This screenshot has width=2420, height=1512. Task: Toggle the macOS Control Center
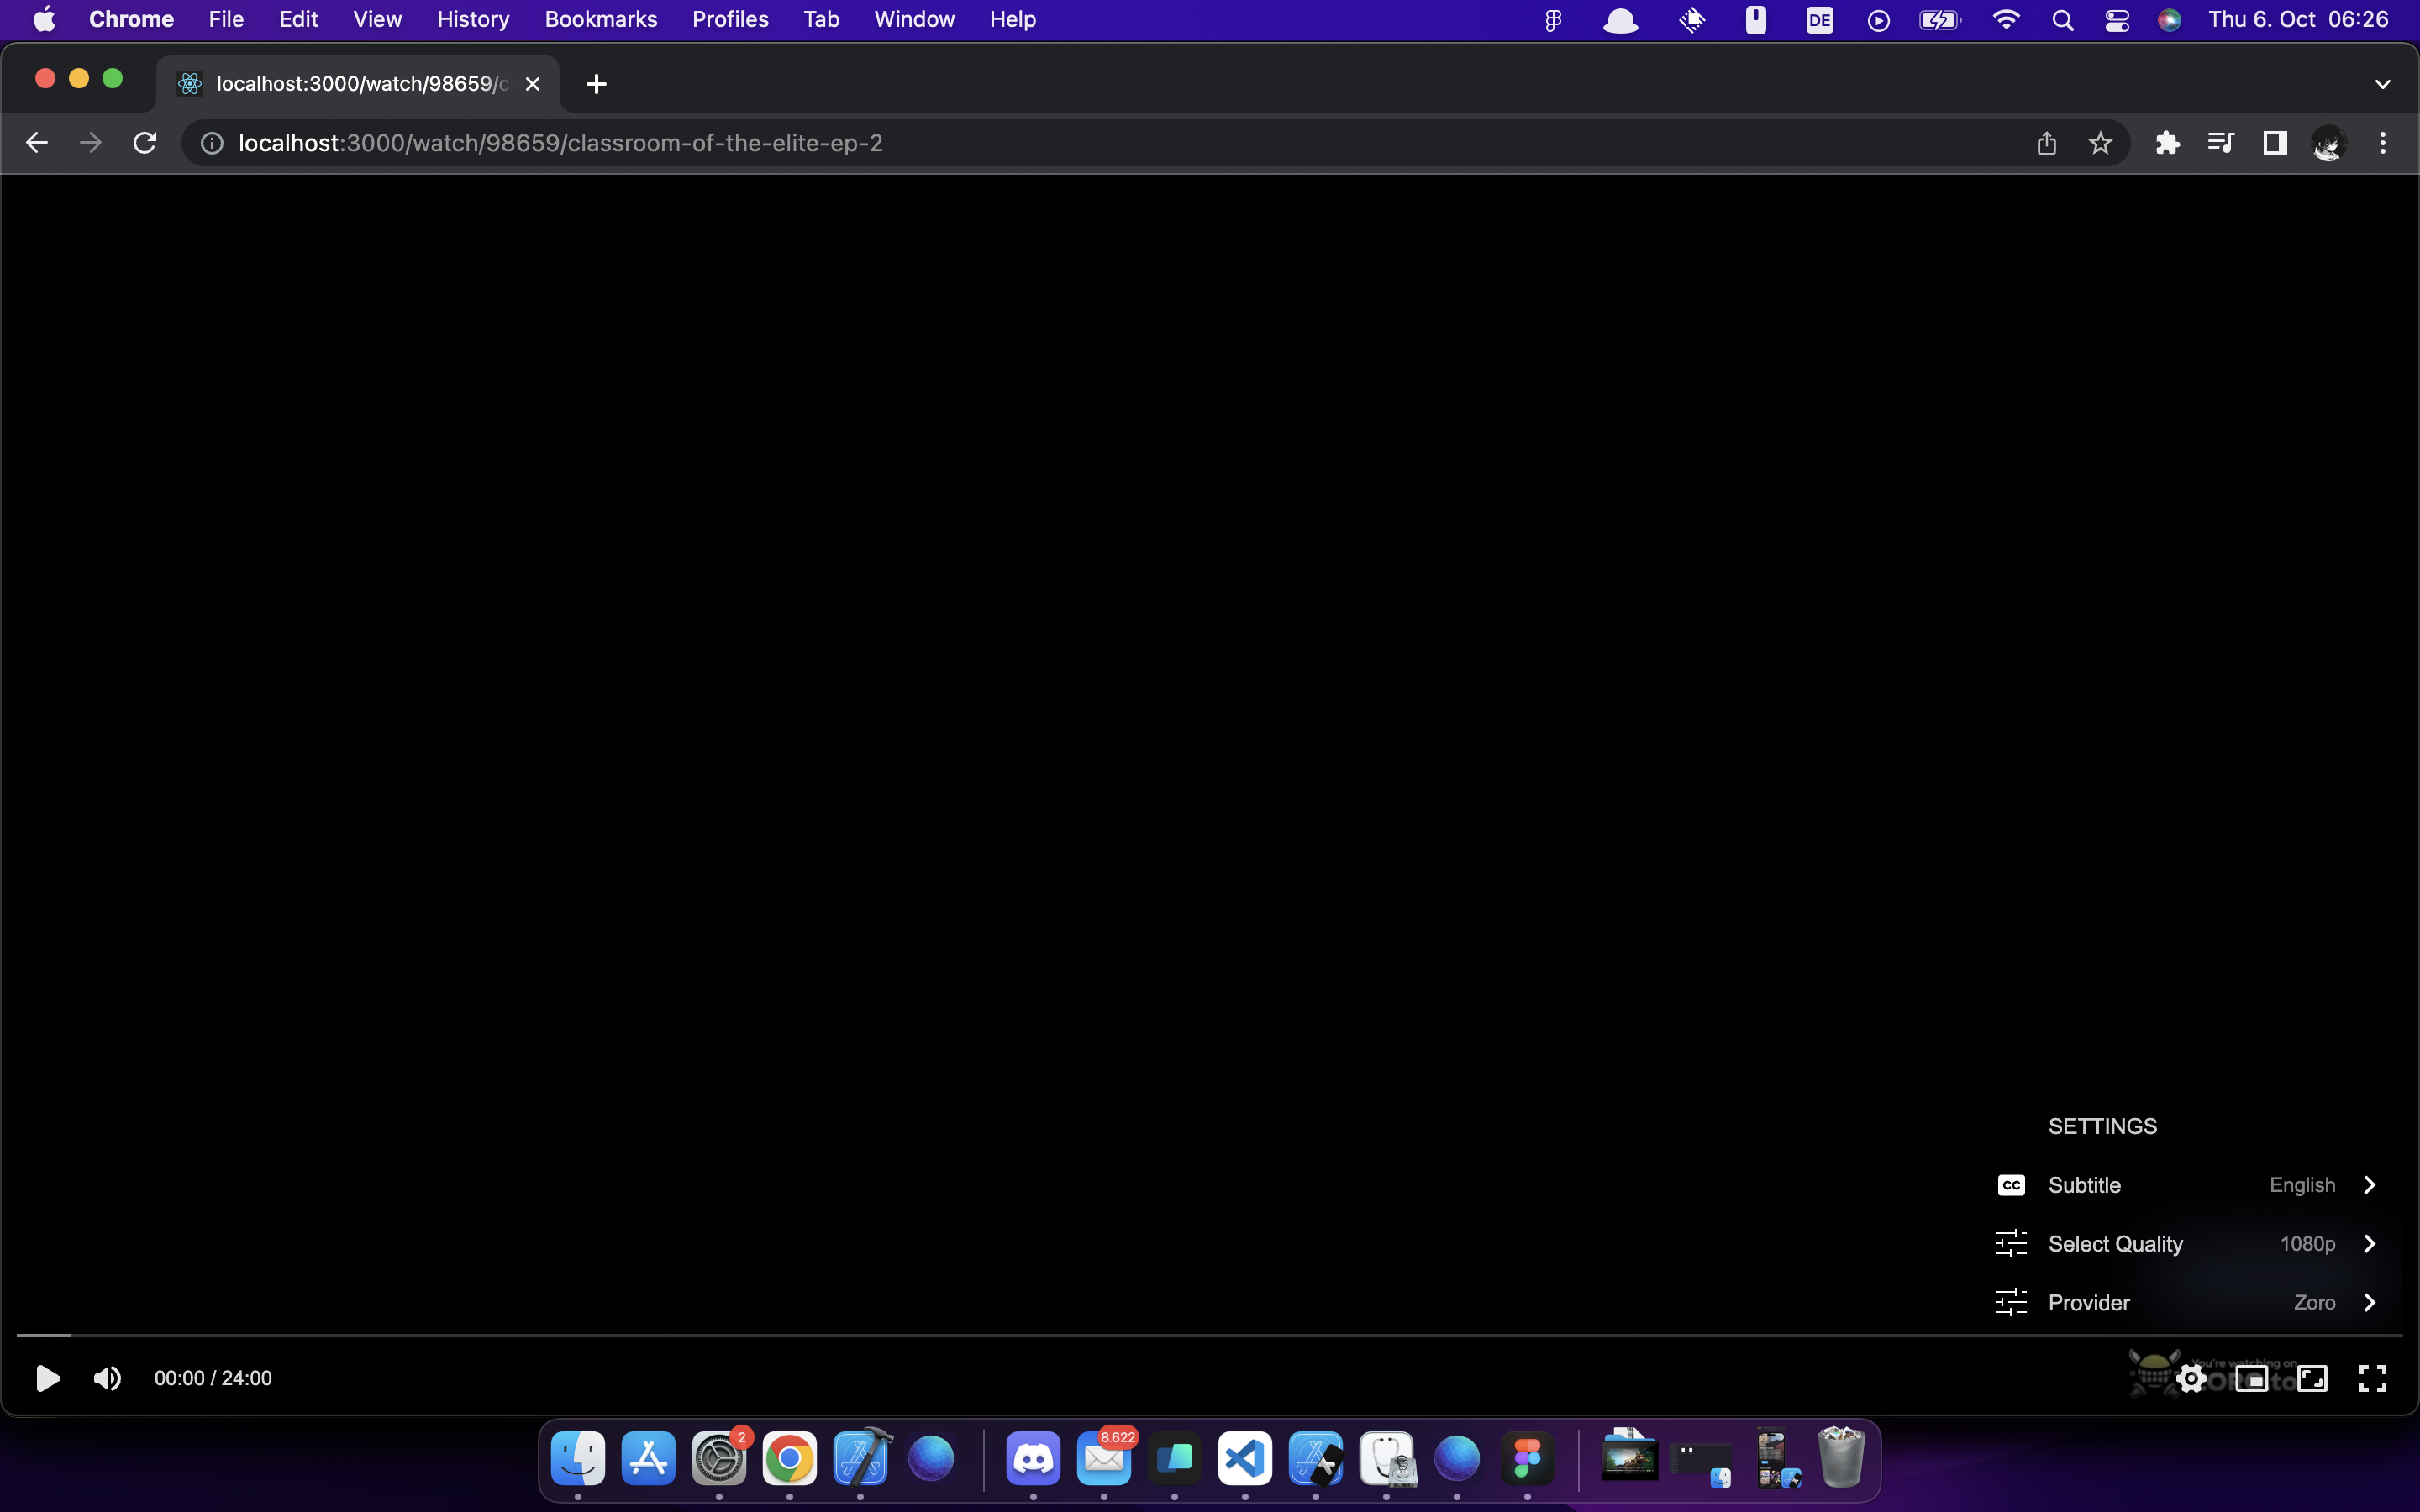coord(2117,19)
